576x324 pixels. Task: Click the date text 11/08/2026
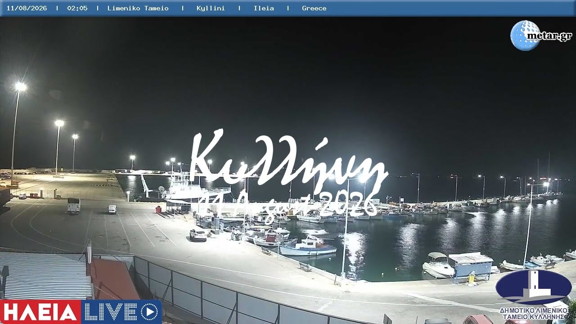(27, 8)
